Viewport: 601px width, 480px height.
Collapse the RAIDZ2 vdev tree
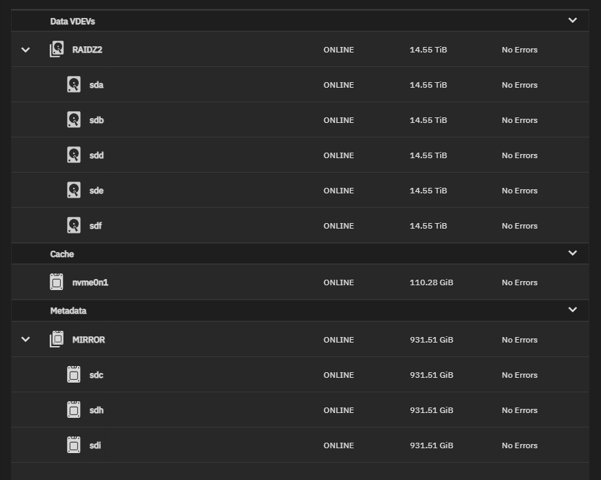pyautogui.click(x=26, y=50)
